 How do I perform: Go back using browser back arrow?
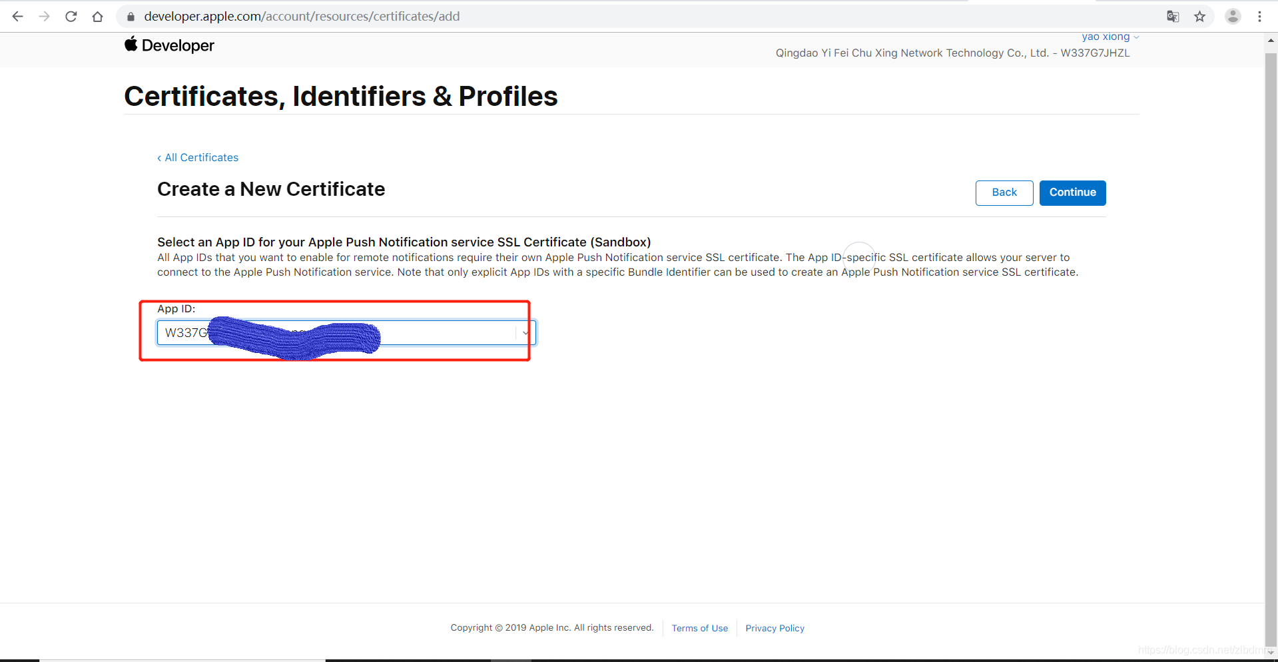pyautogui.click(x=18, y=17)
